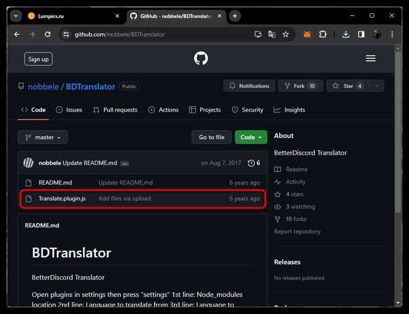
Task: Click the nobbele commit author name
Action: (50, 163)
